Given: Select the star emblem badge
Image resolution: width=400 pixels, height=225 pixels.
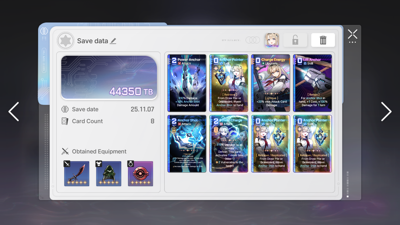Looking at the screenshot, I should tap(65, 40).
